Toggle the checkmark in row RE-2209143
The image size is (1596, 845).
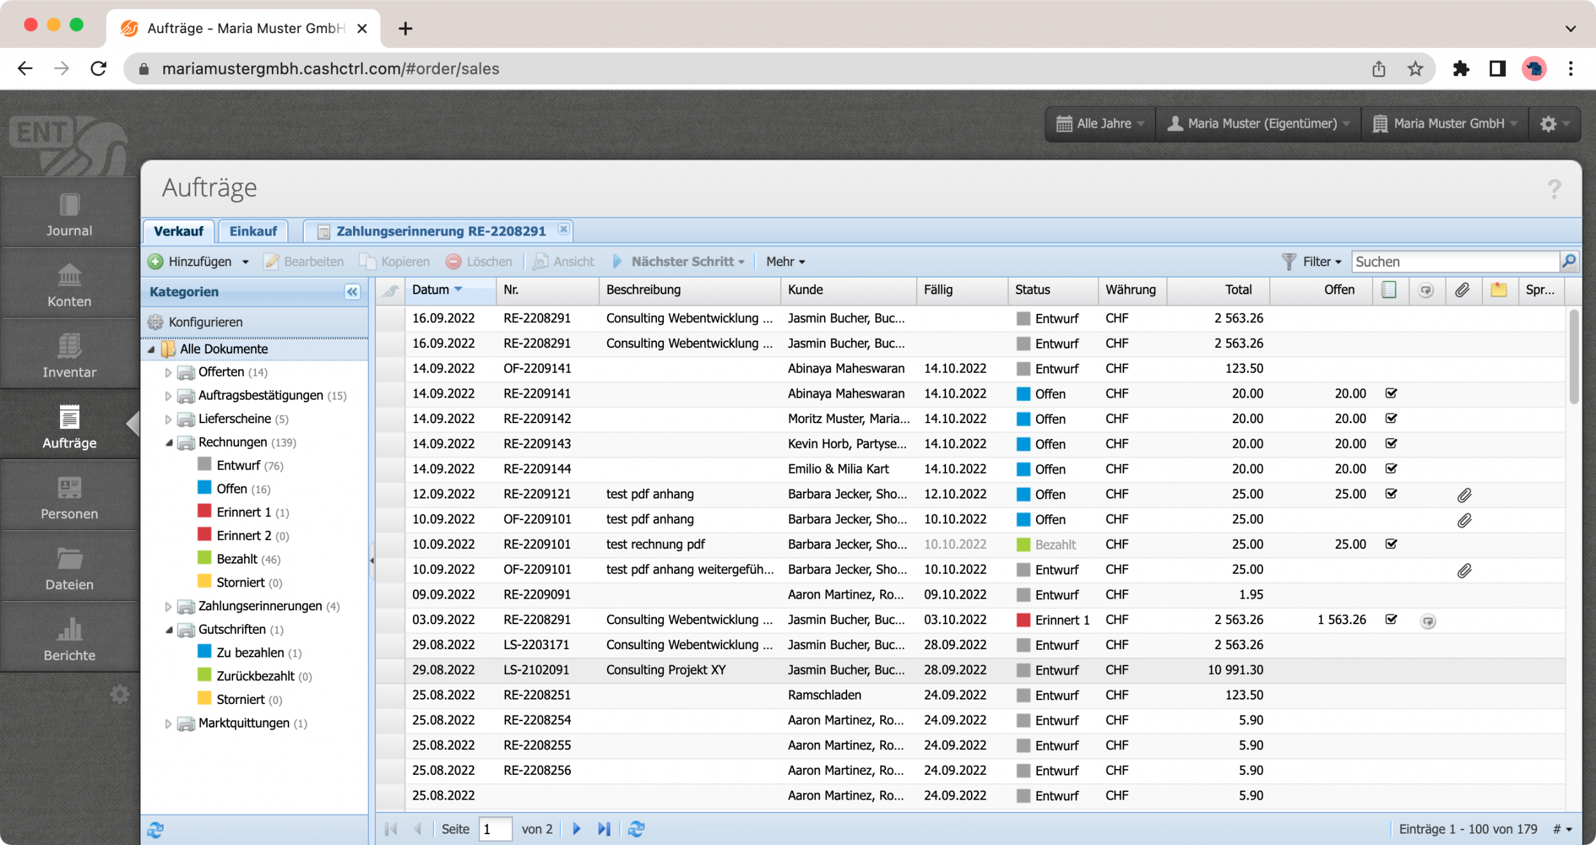[x=1391, y=444]
